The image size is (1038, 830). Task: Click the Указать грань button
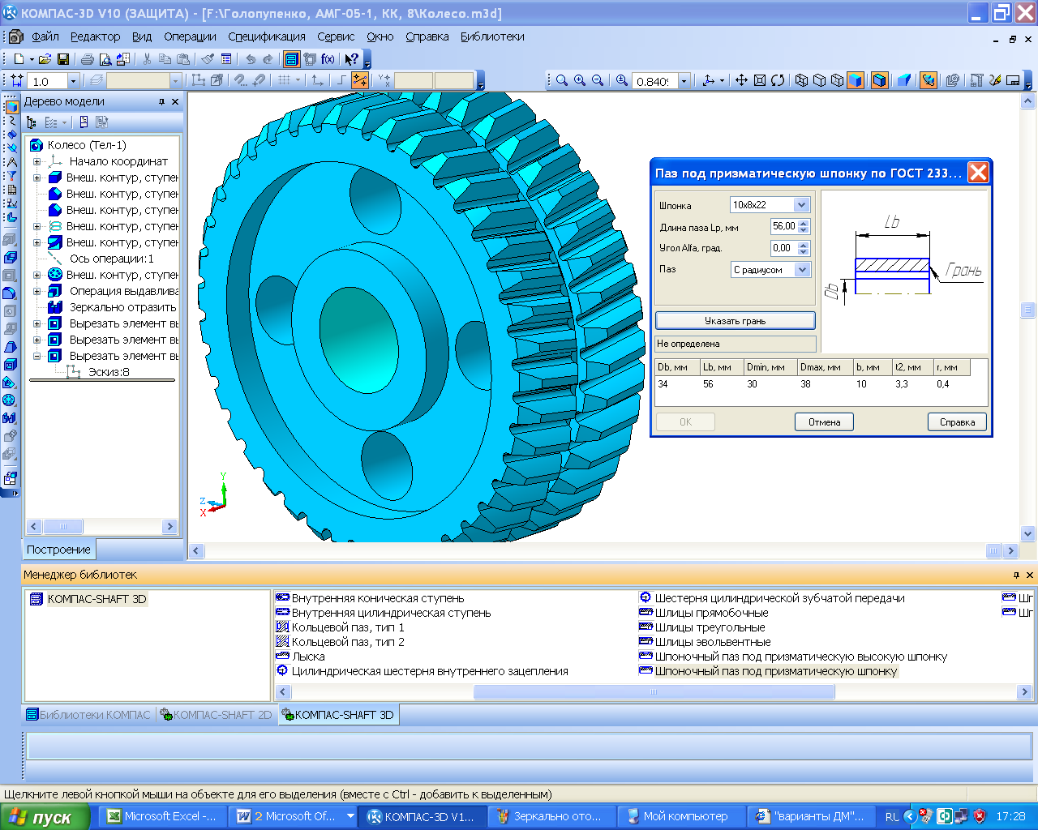pos(735,321)
